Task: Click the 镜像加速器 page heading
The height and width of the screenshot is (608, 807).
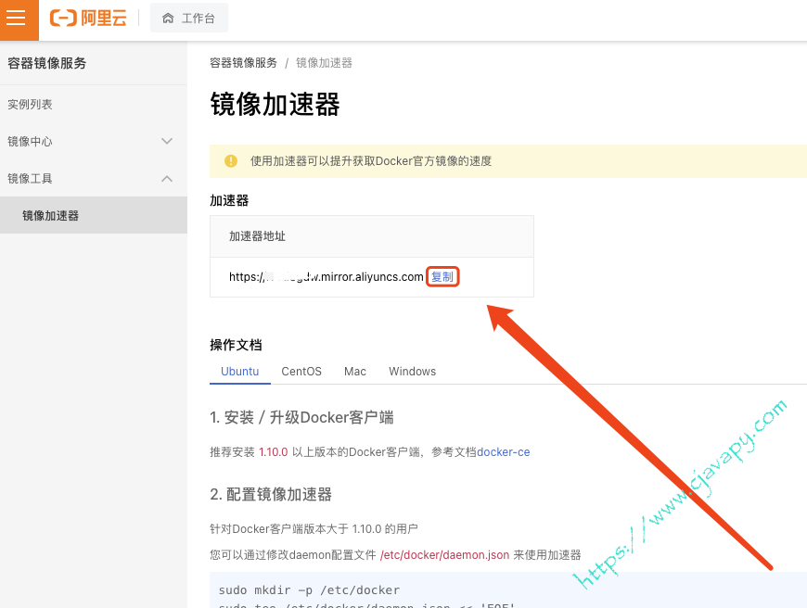Action: tap(275, 104)
